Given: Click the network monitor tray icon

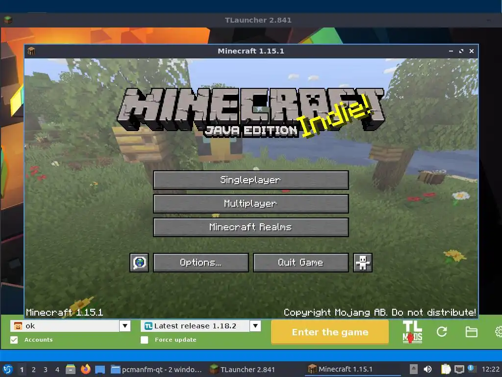Looking at the screenshot, I should (x=459, y=369).
